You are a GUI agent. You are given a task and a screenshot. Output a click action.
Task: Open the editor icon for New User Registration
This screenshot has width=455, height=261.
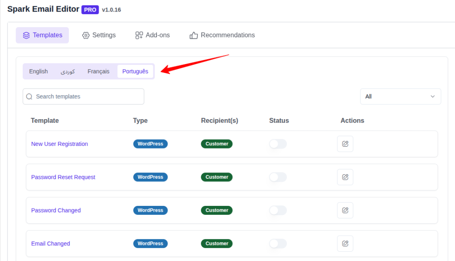coord(345,144)
